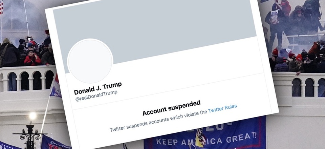Select the black iron lamp post base

tap(30, 136)
